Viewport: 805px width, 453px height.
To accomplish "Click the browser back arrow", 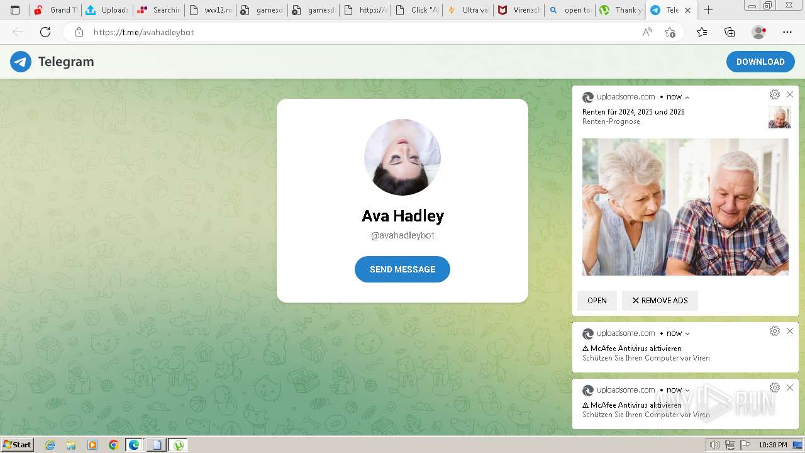I will point(18,32).
